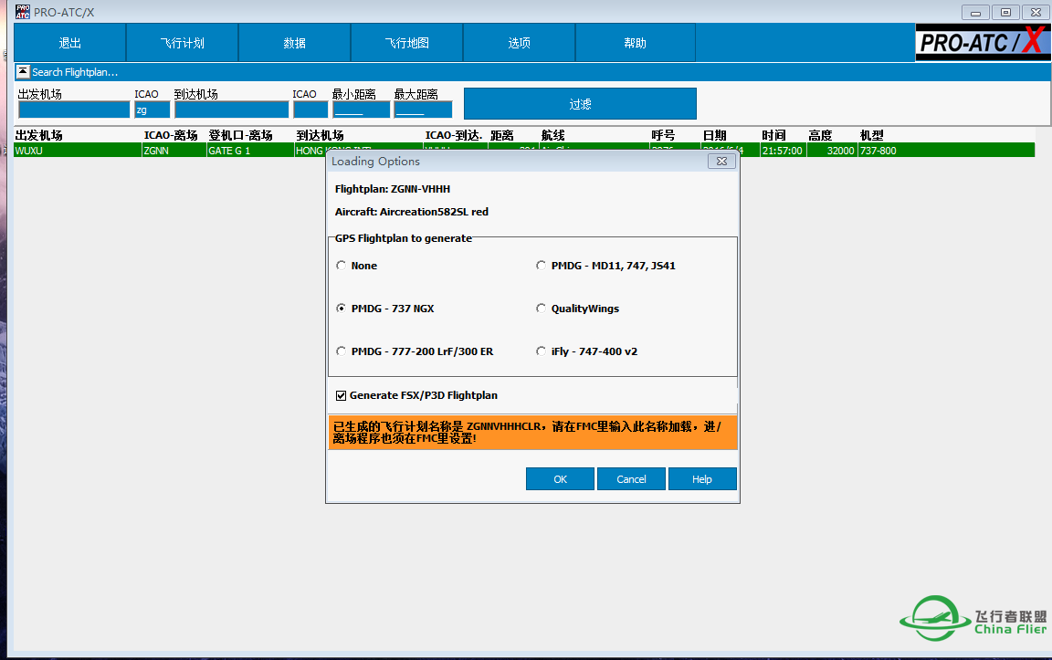Open the 飞行地图 menu
1052x660 pixels.
click(407, 43)
